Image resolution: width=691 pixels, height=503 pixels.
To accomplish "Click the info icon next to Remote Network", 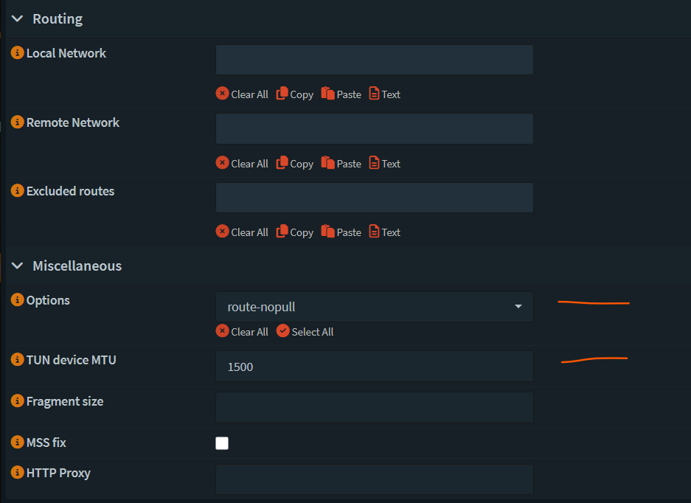I will coord(18,122).
